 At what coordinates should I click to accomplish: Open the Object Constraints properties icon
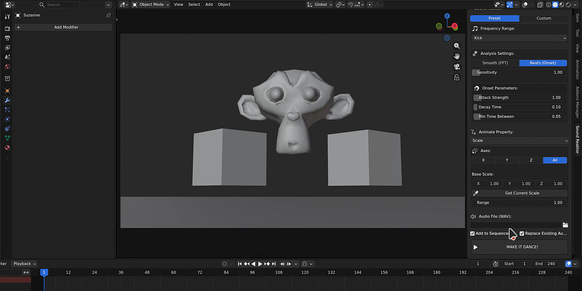tap(7, 129)
